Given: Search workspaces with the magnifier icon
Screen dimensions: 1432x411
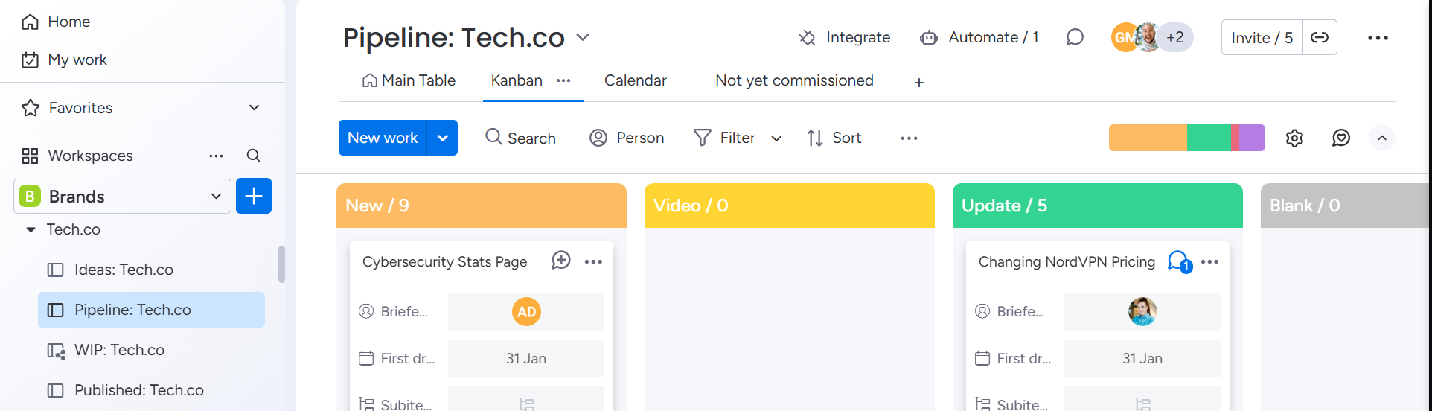Looking at the screenshot, I should pos(254,156).
